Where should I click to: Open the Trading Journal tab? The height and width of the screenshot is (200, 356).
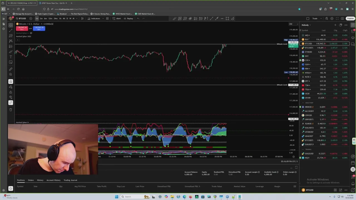(70, 180)
